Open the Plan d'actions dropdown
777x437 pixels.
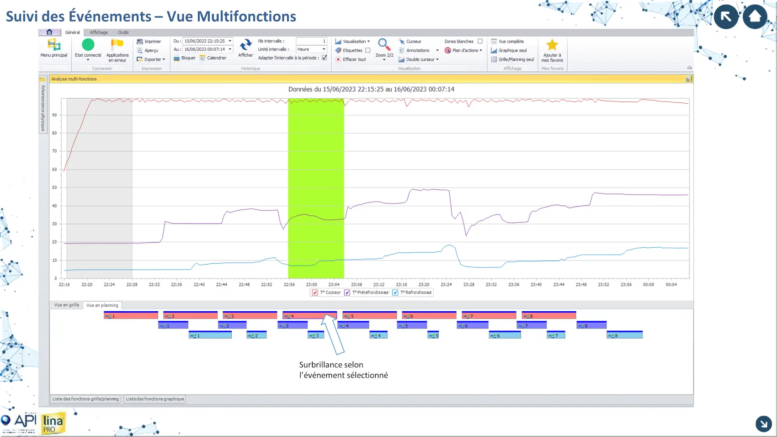click(481, 50)
